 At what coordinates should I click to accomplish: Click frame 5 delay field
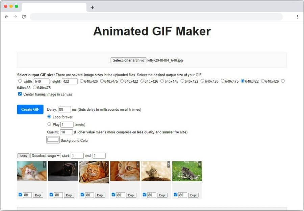tap(151, 195)
